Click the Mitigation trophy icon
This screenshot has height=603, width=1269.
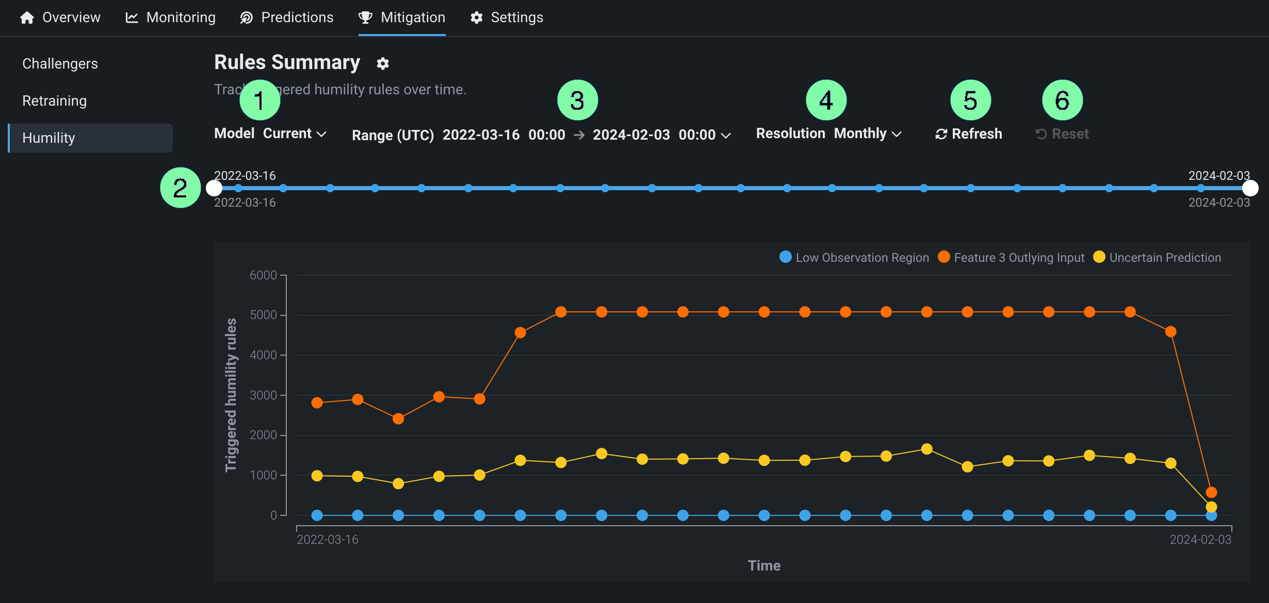(365, 18)
